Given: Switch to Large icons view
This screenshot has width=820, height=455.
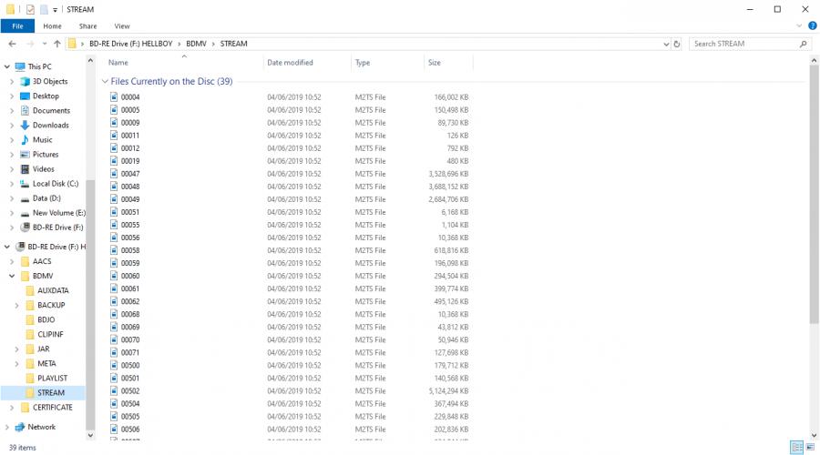Looking at the screenshot, I should coord(811,447).
